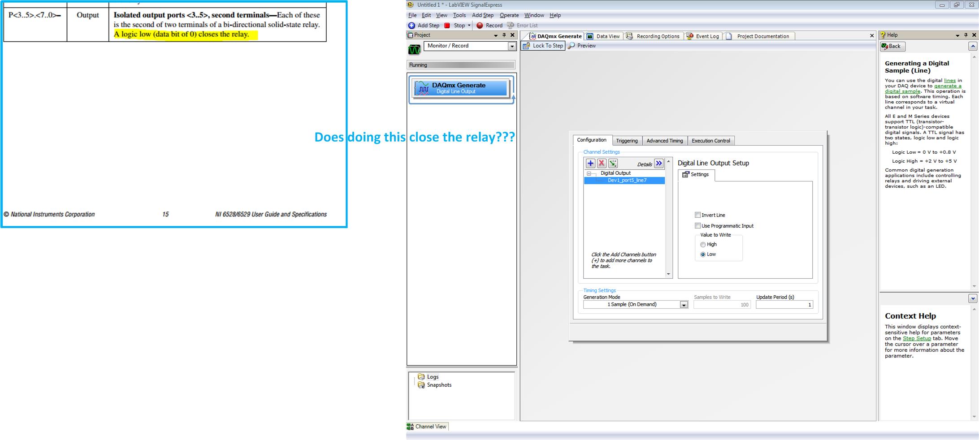This screenshot has height=440, width=979.
Task: Pin the Help panel
Action: 966,35
